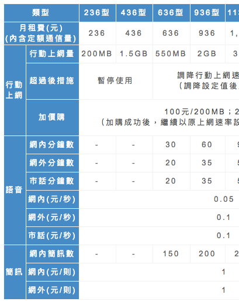Click the 網內(元/秒) row label
The height and width of the screenshot is (305, 239).
(53, 199)
